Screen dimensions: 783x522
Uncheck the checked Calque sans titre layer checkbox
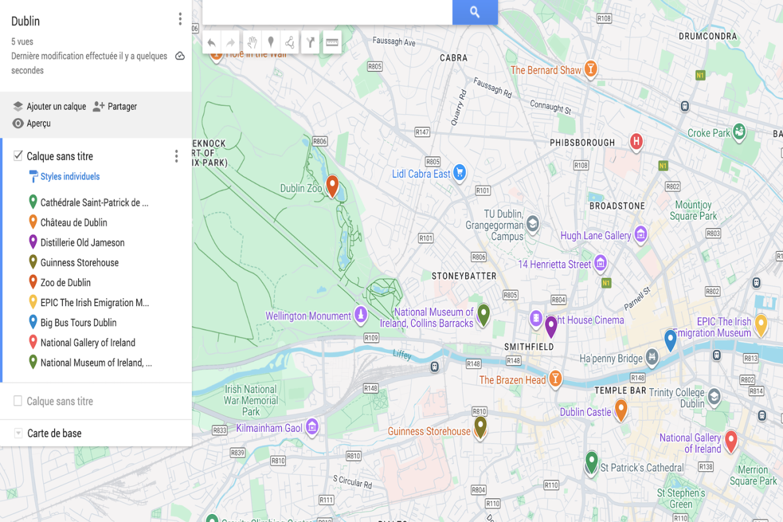click(18, 156)
